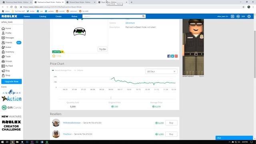The image size is (256, 144).
Task: Click the Roblox search input field
Action: click(x=112, y=16)
